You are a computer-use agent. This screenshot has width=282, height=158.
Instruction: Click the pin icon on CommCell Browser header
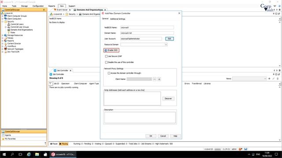tap(44, 10)
